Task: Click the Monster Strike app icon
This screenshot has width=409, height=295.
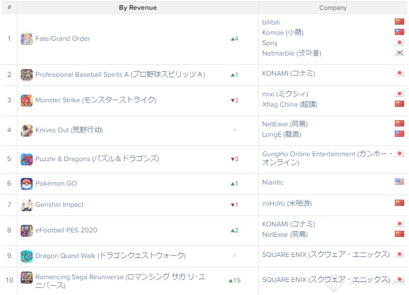Action: pyautogui.click(x=27, y=101)
